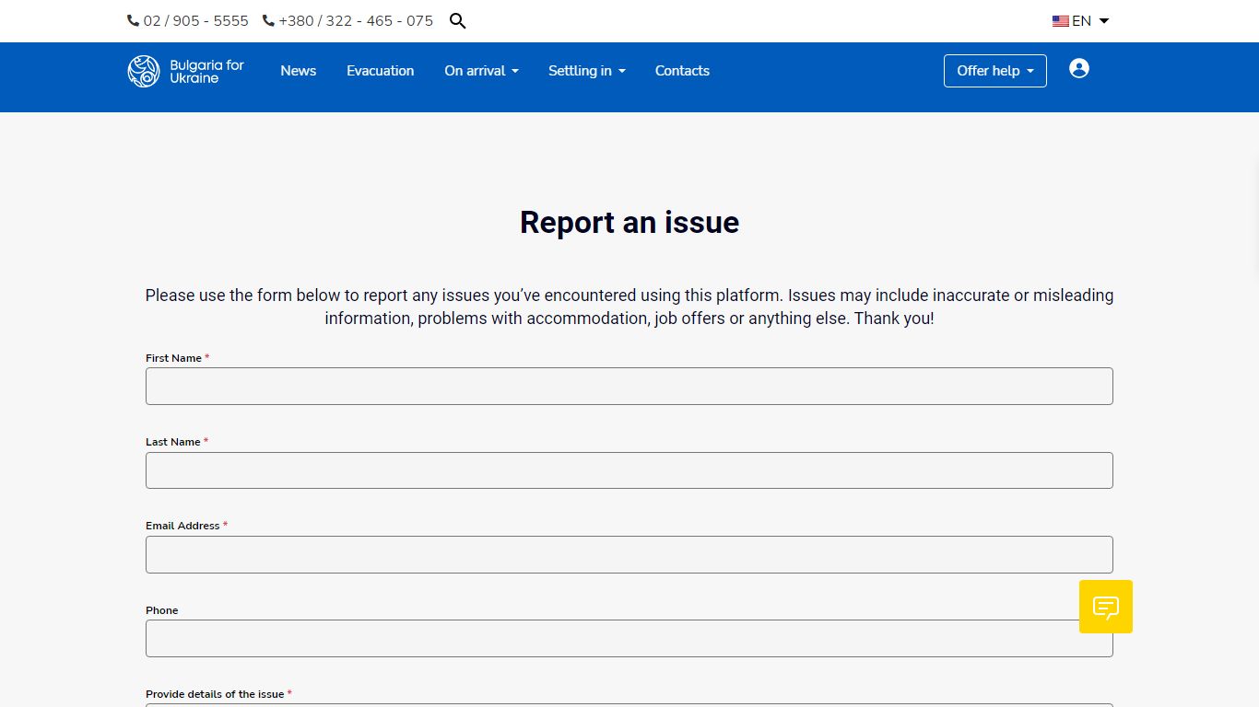Click the 'Phone' field label
1259x707 pixels.
[x=162, y=610]
